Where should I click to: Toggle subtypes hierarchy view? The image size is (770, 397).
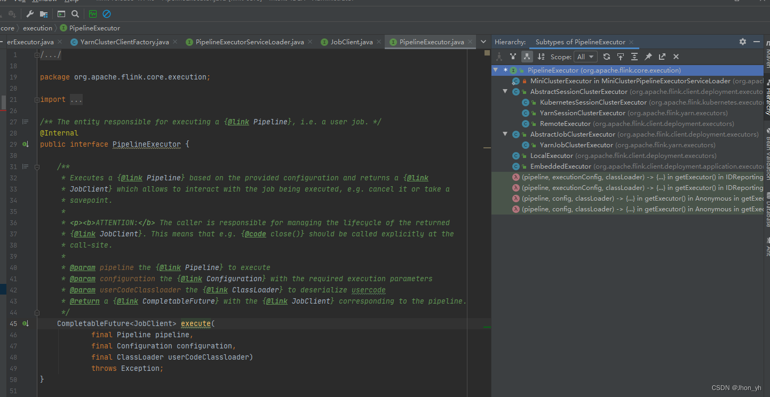point(527,57)
